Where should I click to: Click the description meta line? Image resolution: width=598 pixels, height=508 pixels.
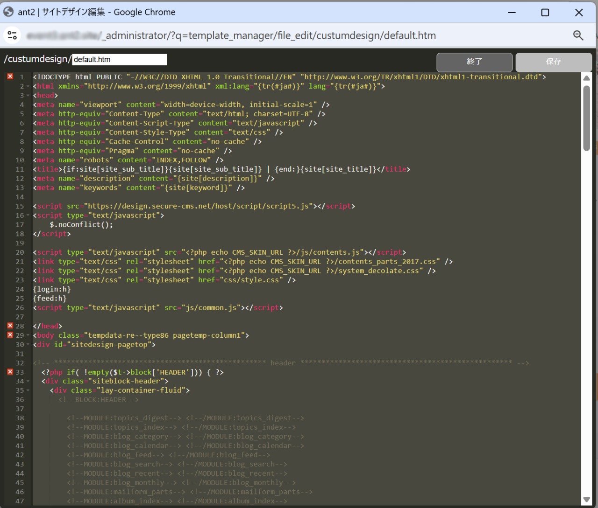[154, 179]
